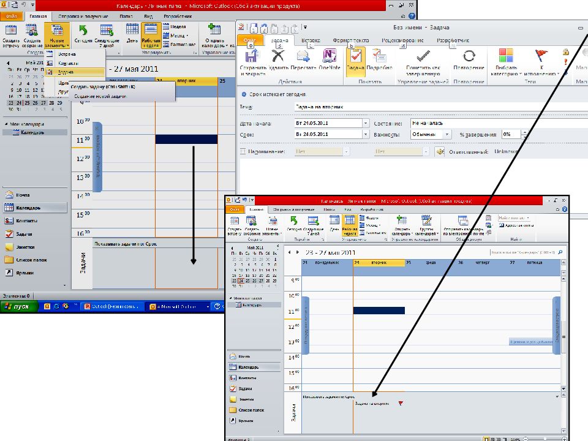Open the 'Вид' tab in top-left Outlook window
This screenshot has width=588, height=441.
coord(148,17)
